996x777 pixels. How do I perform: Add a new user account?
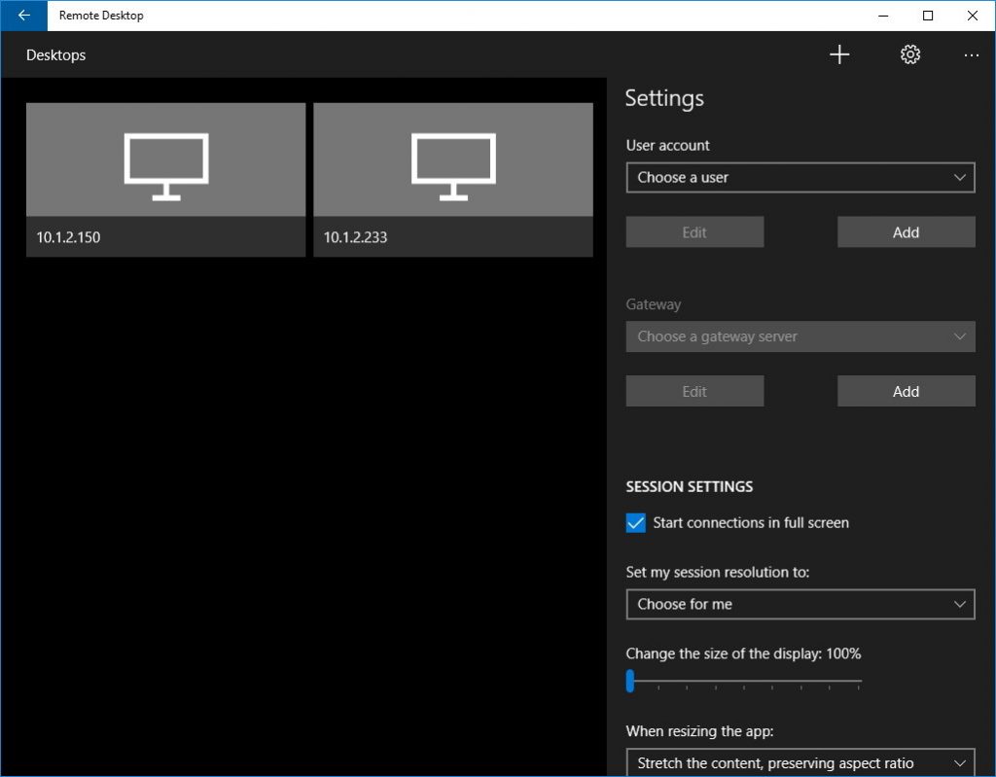click(905, 231)
